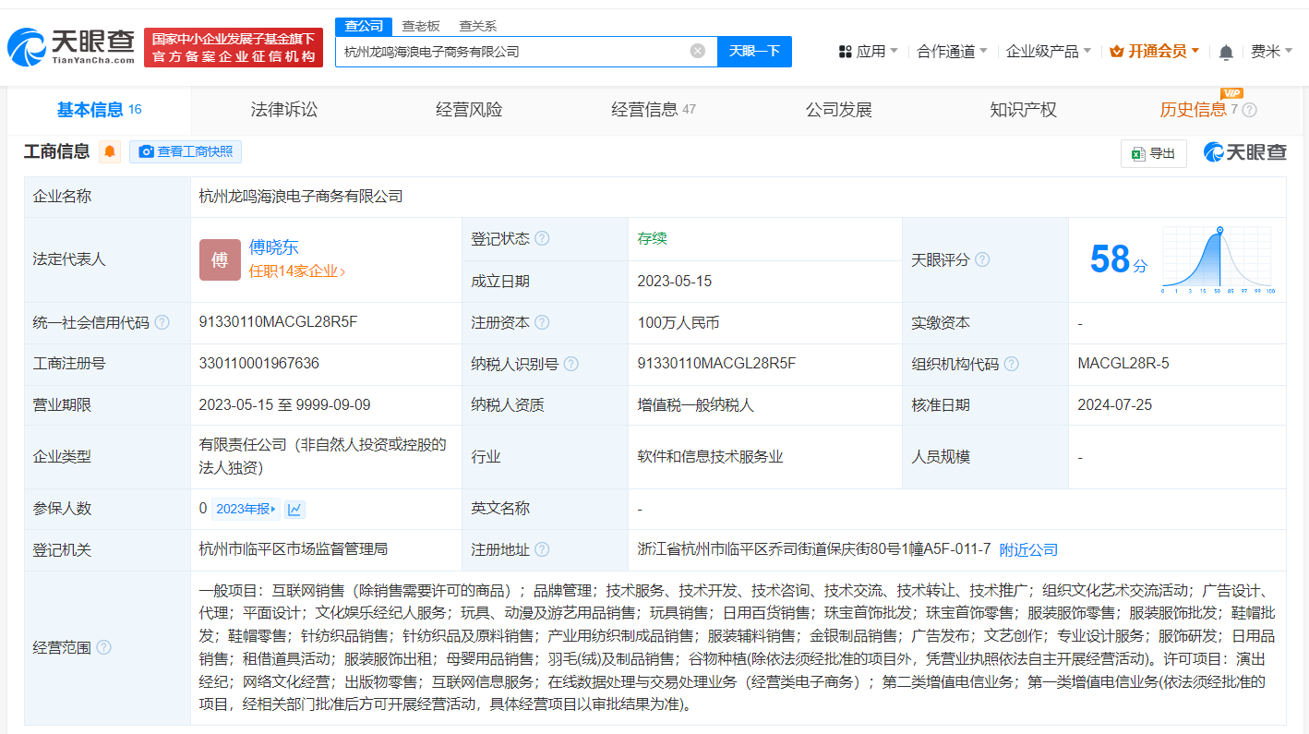Click the 天眼评分 distribution curve chart

(x=1219, y=260)
